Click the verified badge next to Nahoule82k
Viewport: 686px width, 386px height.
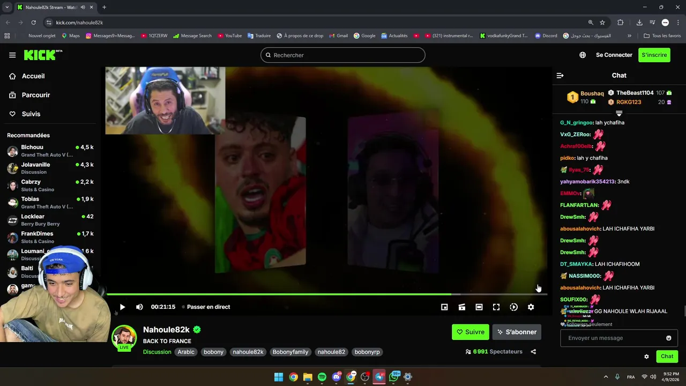point(197,330)
